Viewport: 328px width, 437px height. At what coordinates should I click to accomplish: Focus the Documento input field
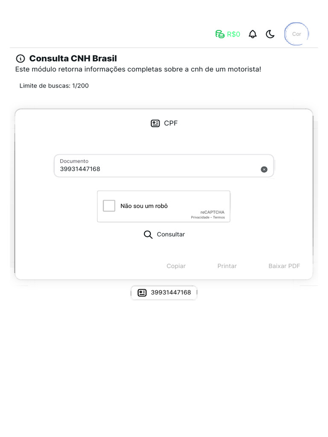pos(158,169)
